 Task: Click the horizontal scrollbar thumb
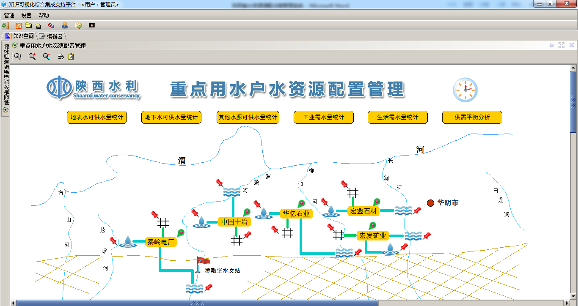click(197, 303)
